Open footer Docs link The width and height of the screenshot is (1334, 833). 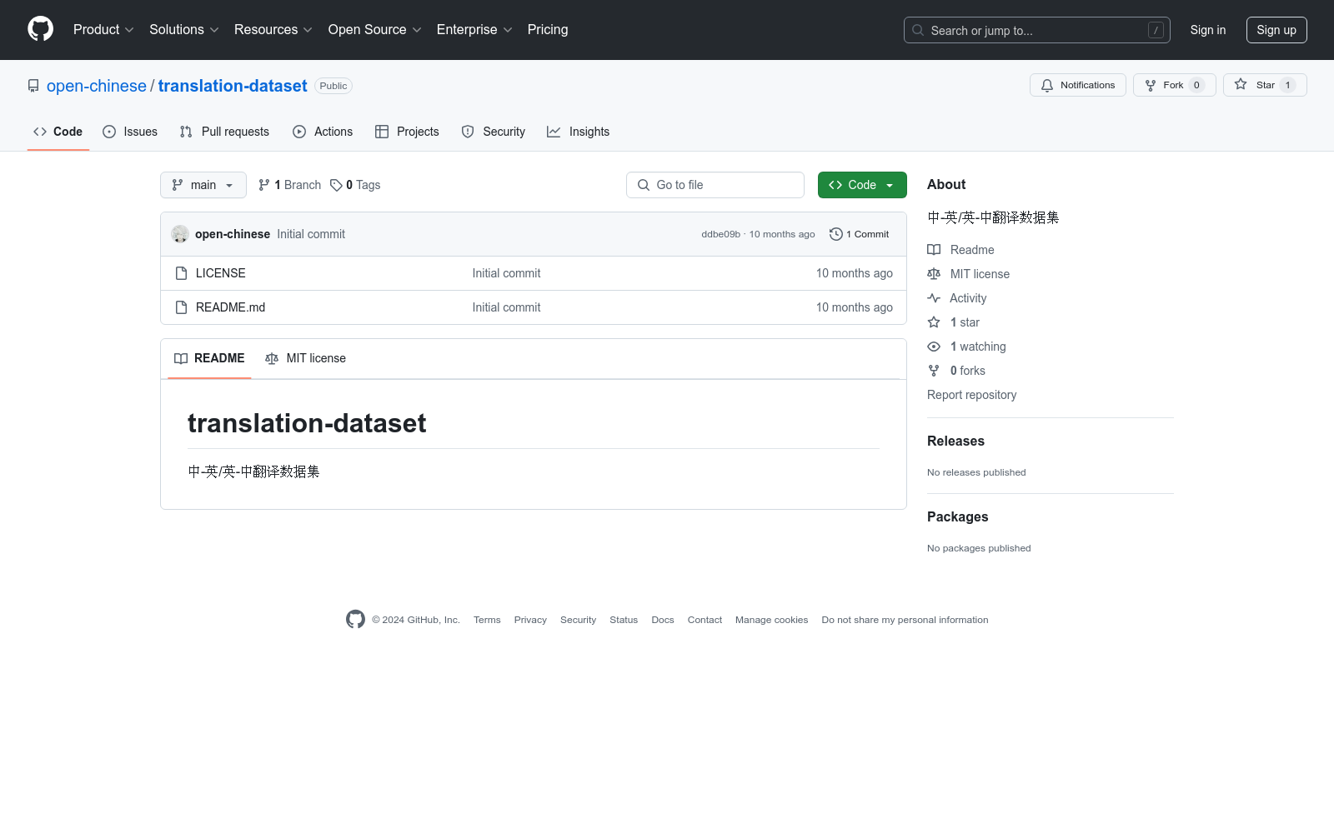(663, 620)
